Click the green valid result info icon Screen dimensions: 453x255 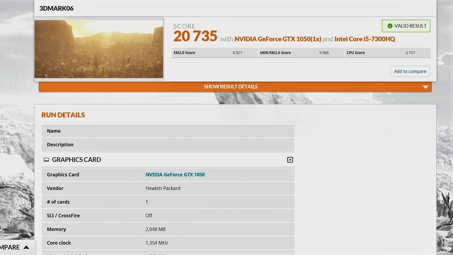tap(390, 26)
